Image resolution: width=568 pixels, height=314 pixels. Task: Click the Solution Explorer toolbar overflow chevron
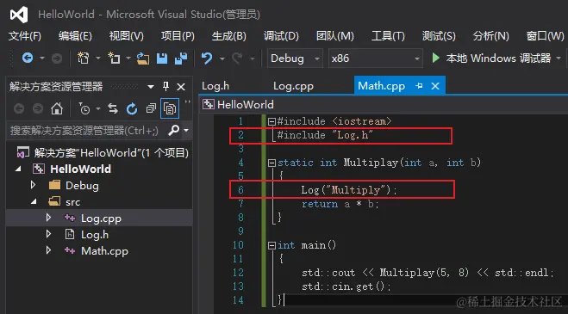tap(187, 102)
